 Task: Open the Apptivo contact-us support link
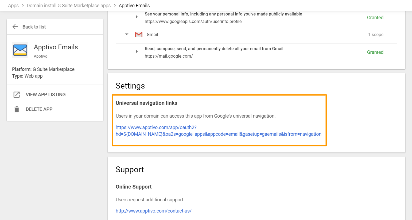pyautogui.click(x=154, y=211)
